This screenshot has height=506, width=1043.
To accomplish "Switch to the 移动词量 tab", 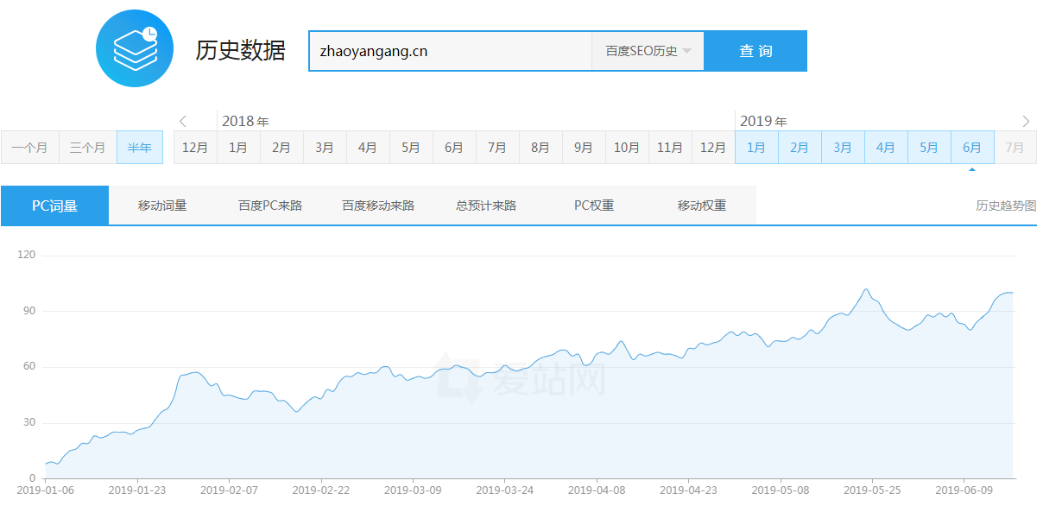I will pos(161,205).
